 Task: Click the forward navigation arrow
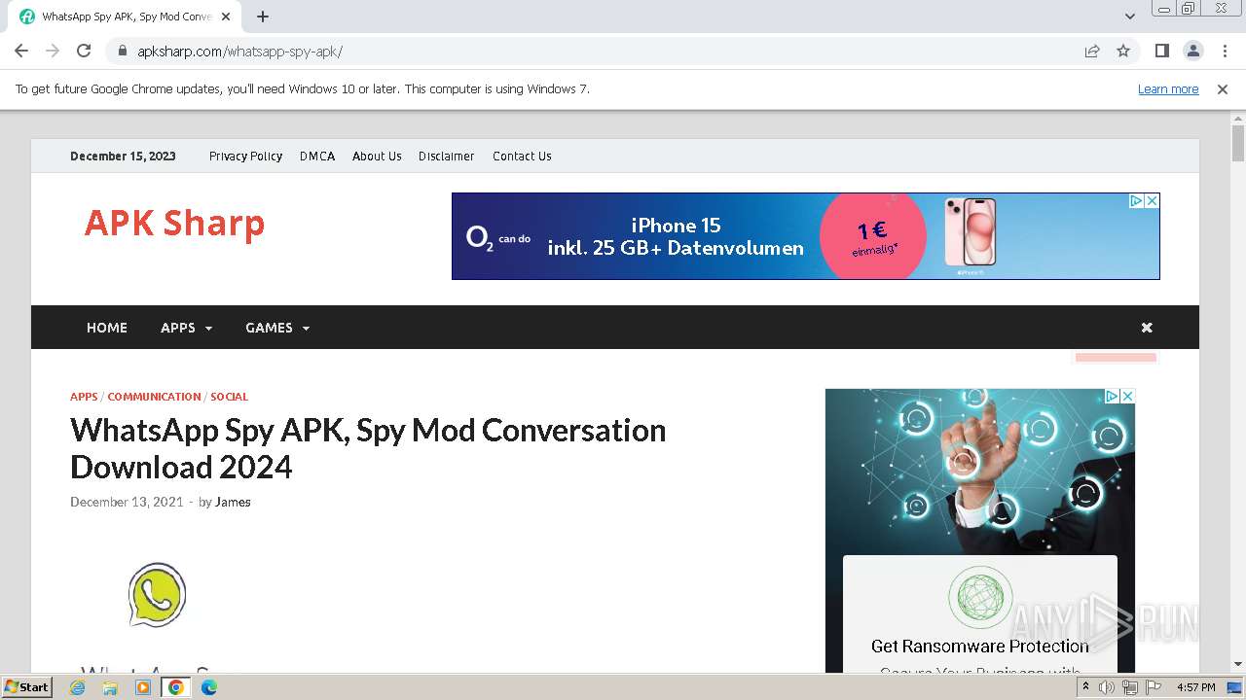pyautogui.click(x=53, y=51)
